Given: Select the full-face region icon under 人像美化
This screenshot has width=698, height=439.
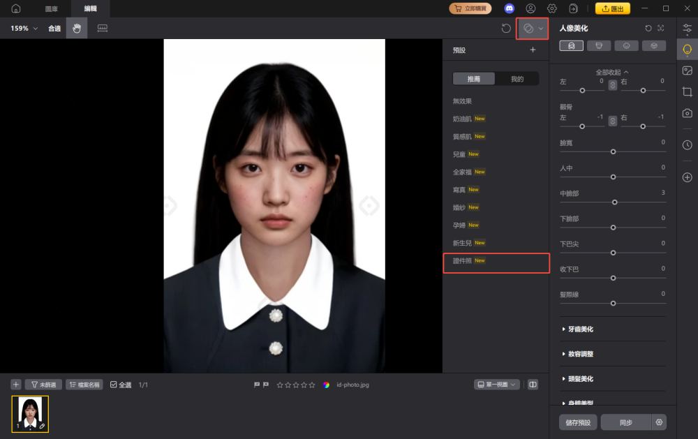Looking at the screenshot, I should pyautogui.click(x=572, y=45).
